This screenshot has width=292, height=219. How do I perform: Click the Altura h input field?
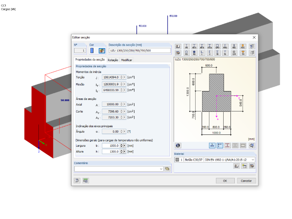(x=111, y=152)
